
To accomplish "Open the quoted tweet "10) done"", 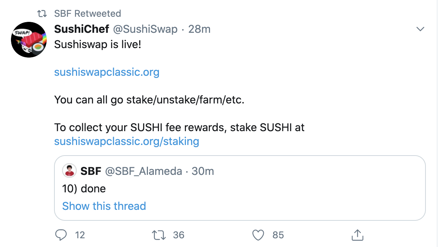I will (84, 189).
